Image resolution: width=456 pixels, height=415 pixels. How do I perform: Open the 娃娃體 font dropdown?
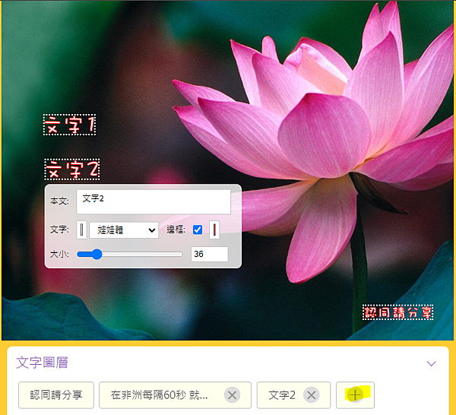(124, 230)
